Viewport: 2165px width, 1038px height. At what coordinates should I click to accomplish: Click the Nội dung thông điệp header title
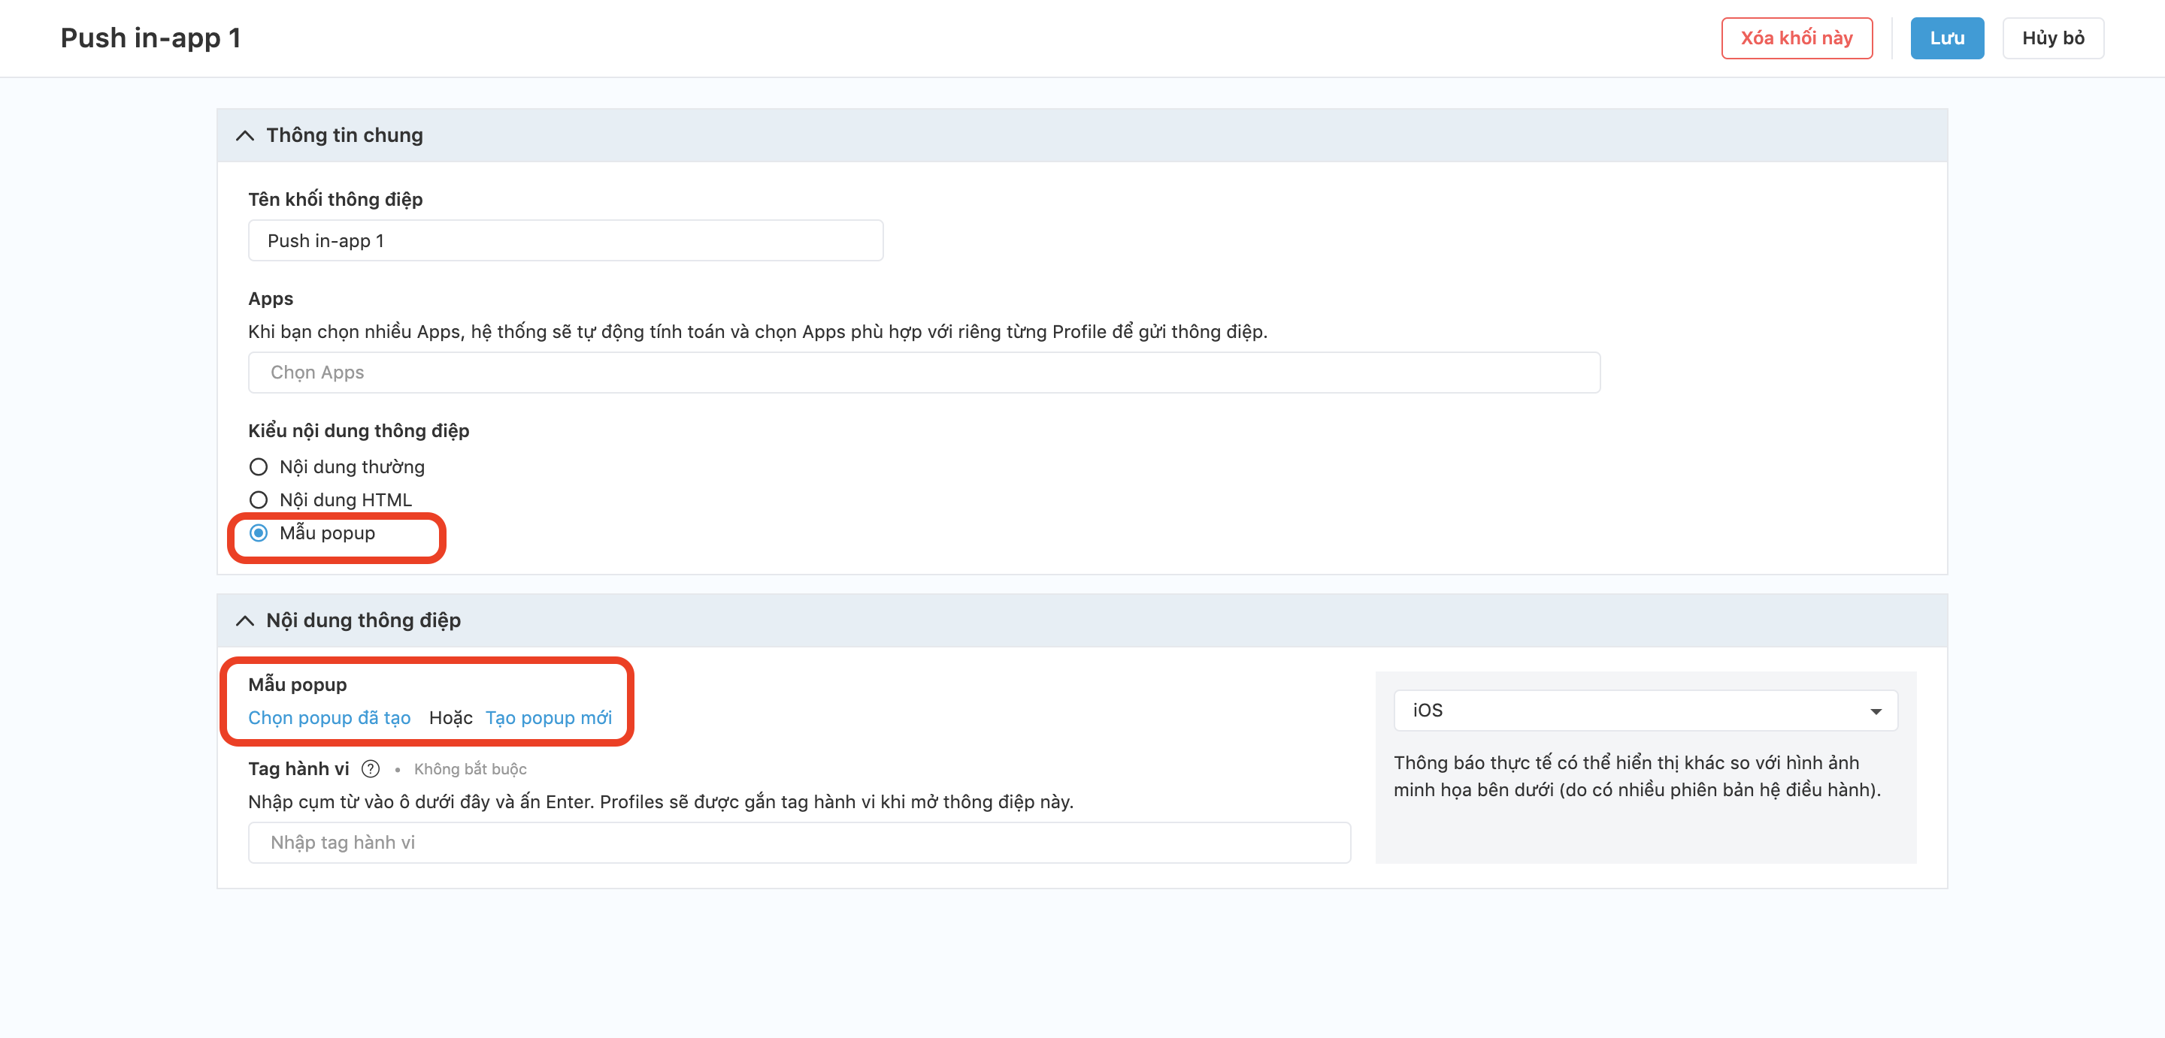tap(363, 620)
